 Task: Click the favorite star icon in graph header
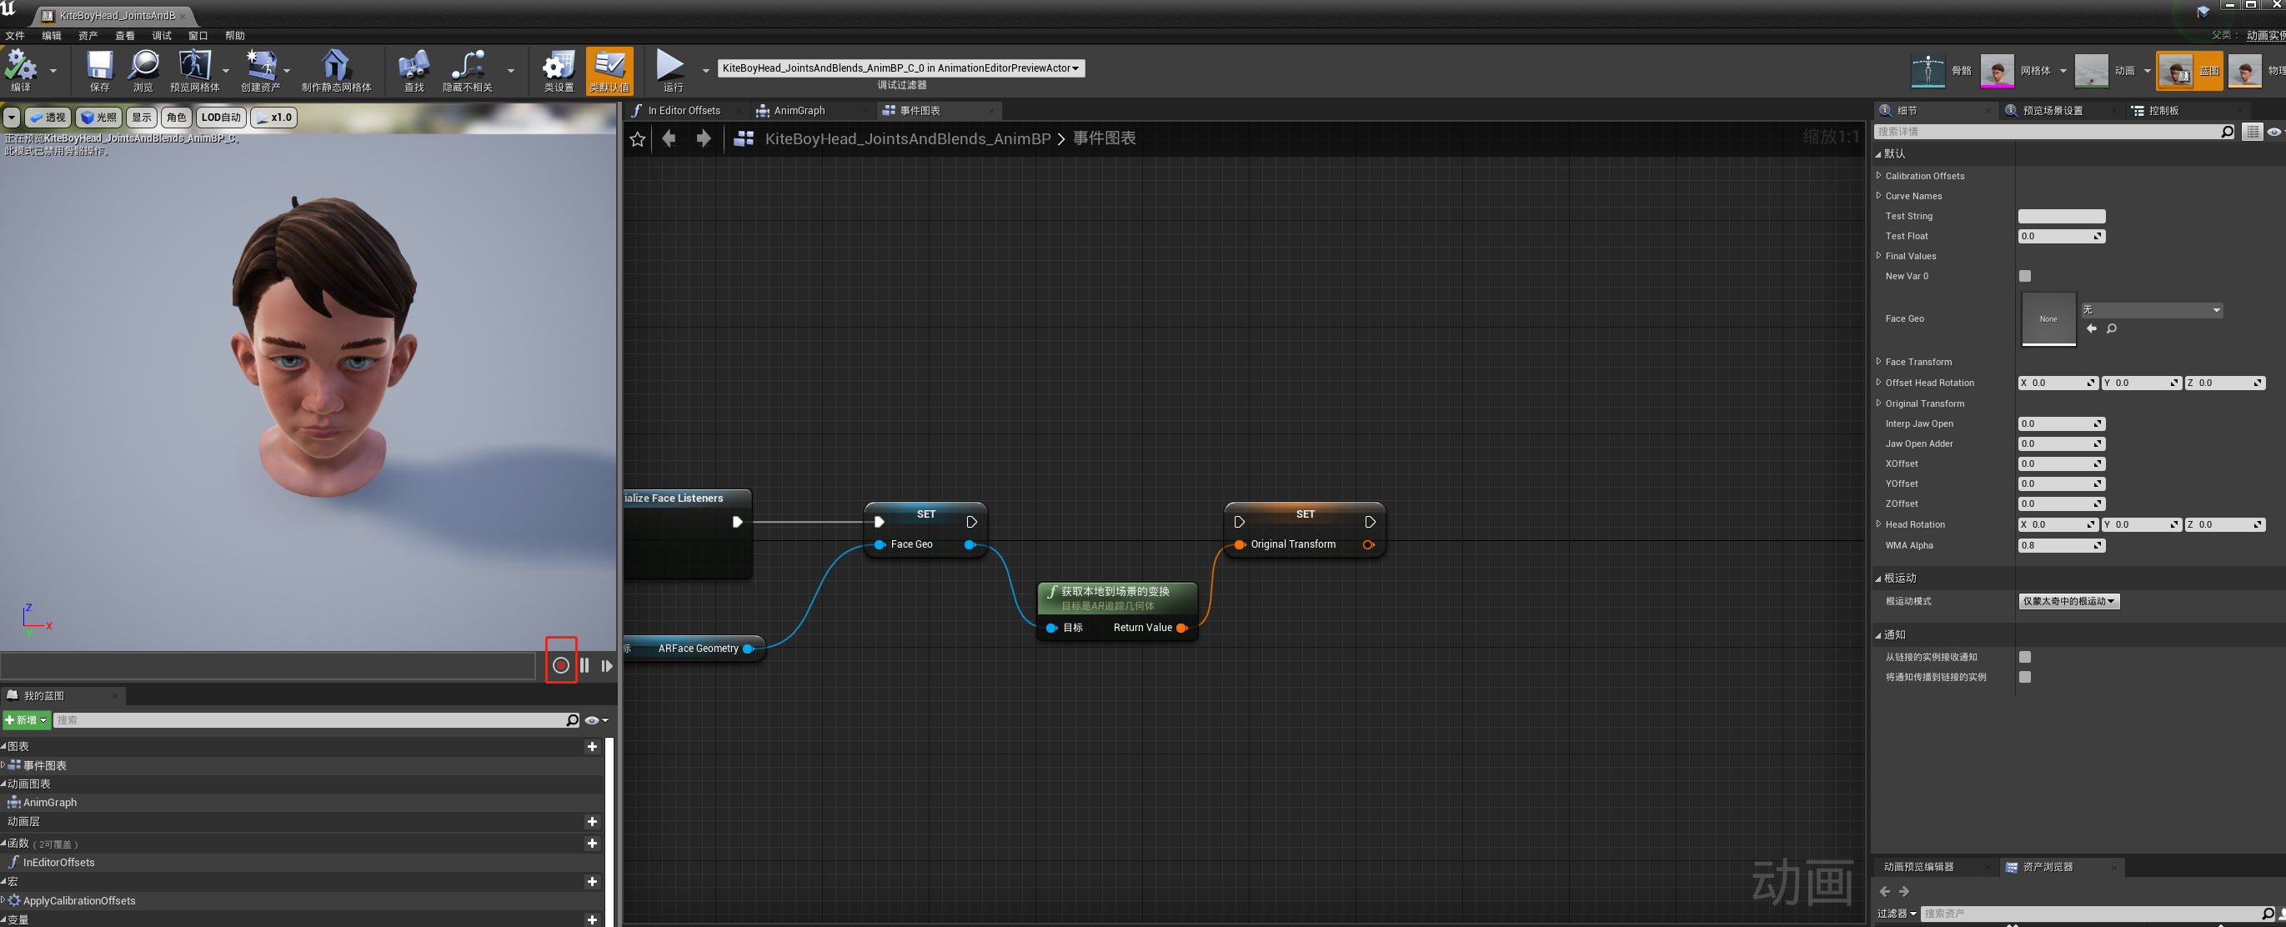(x=637, y=139)
